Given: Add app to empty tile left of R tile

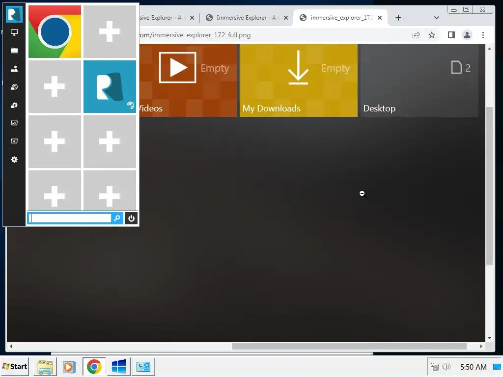Looking at the screenshot, I should 55,86.
